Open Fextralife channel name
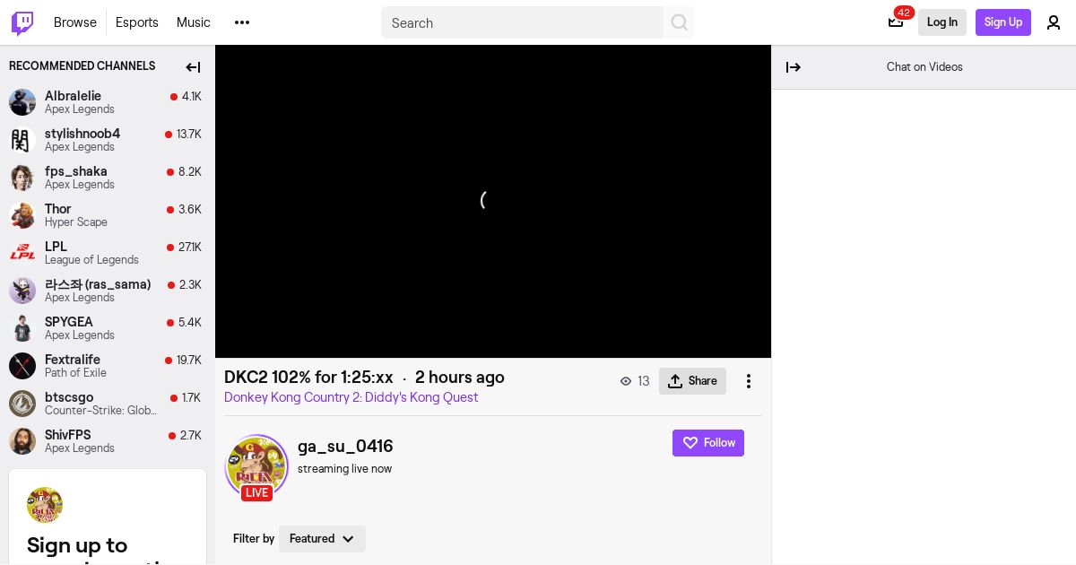 73,360
